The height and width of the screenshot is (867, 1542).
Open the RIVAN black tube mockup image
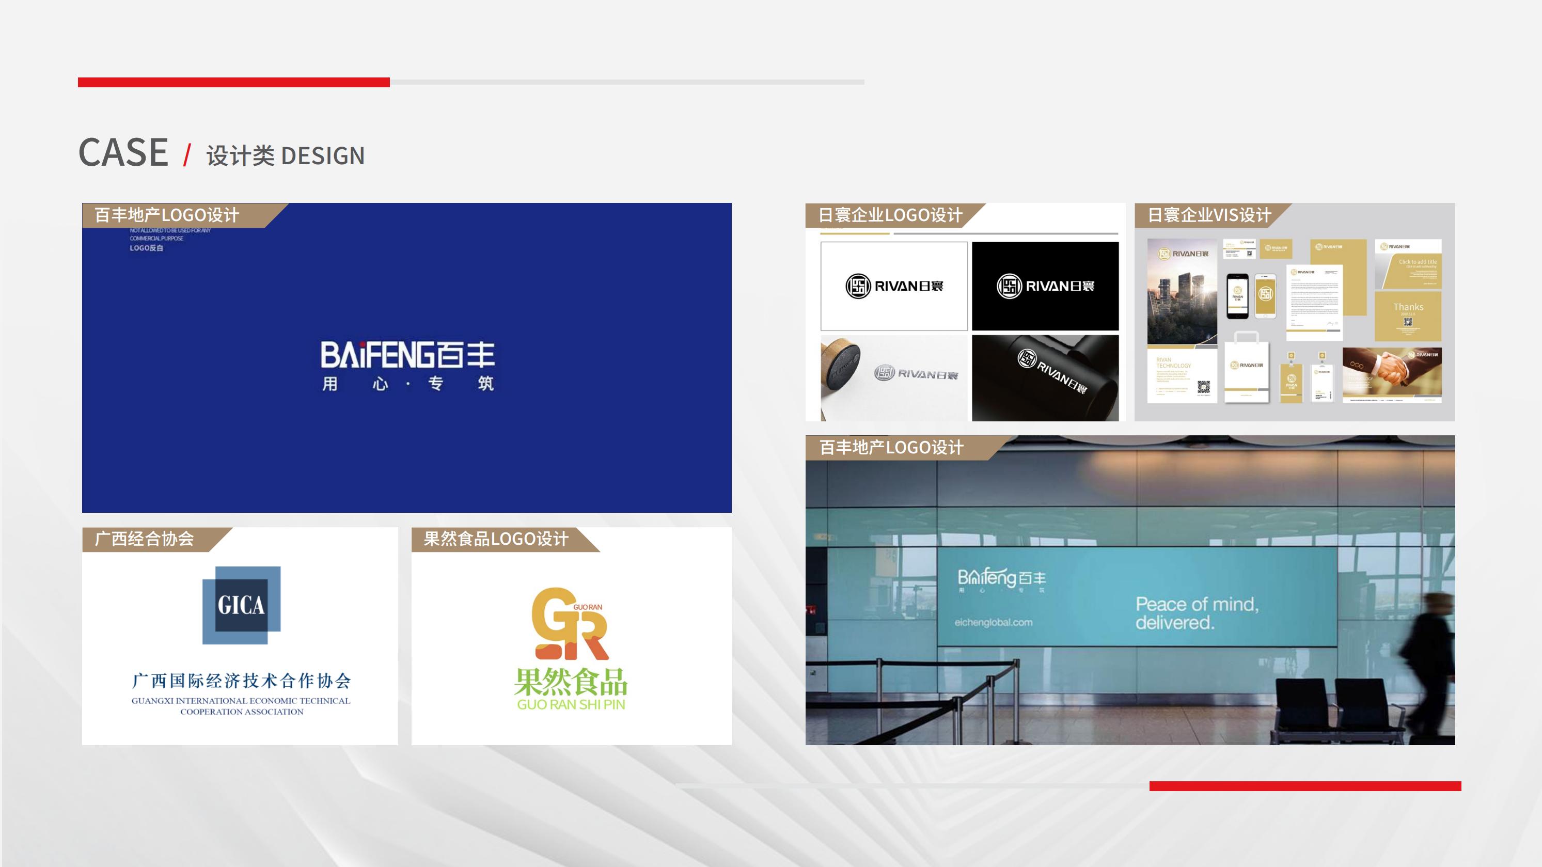pyautogui.click(x=1045, y=378)
